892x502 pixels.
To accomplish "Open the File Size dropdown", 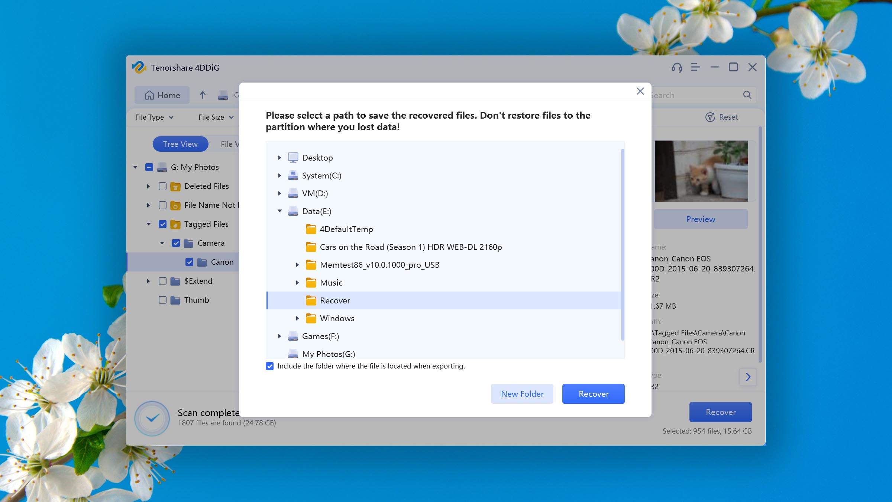I will tap(216, 117).
